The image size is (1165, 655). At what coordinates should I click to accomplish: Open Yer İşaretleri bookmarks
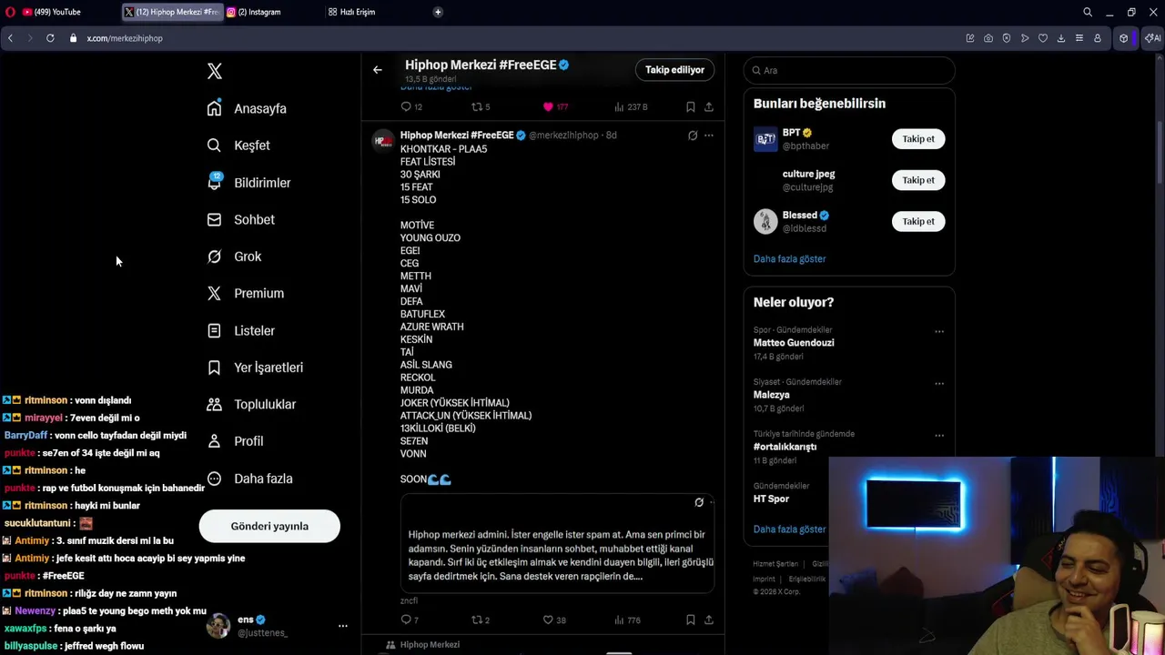(x=255, y=368)
